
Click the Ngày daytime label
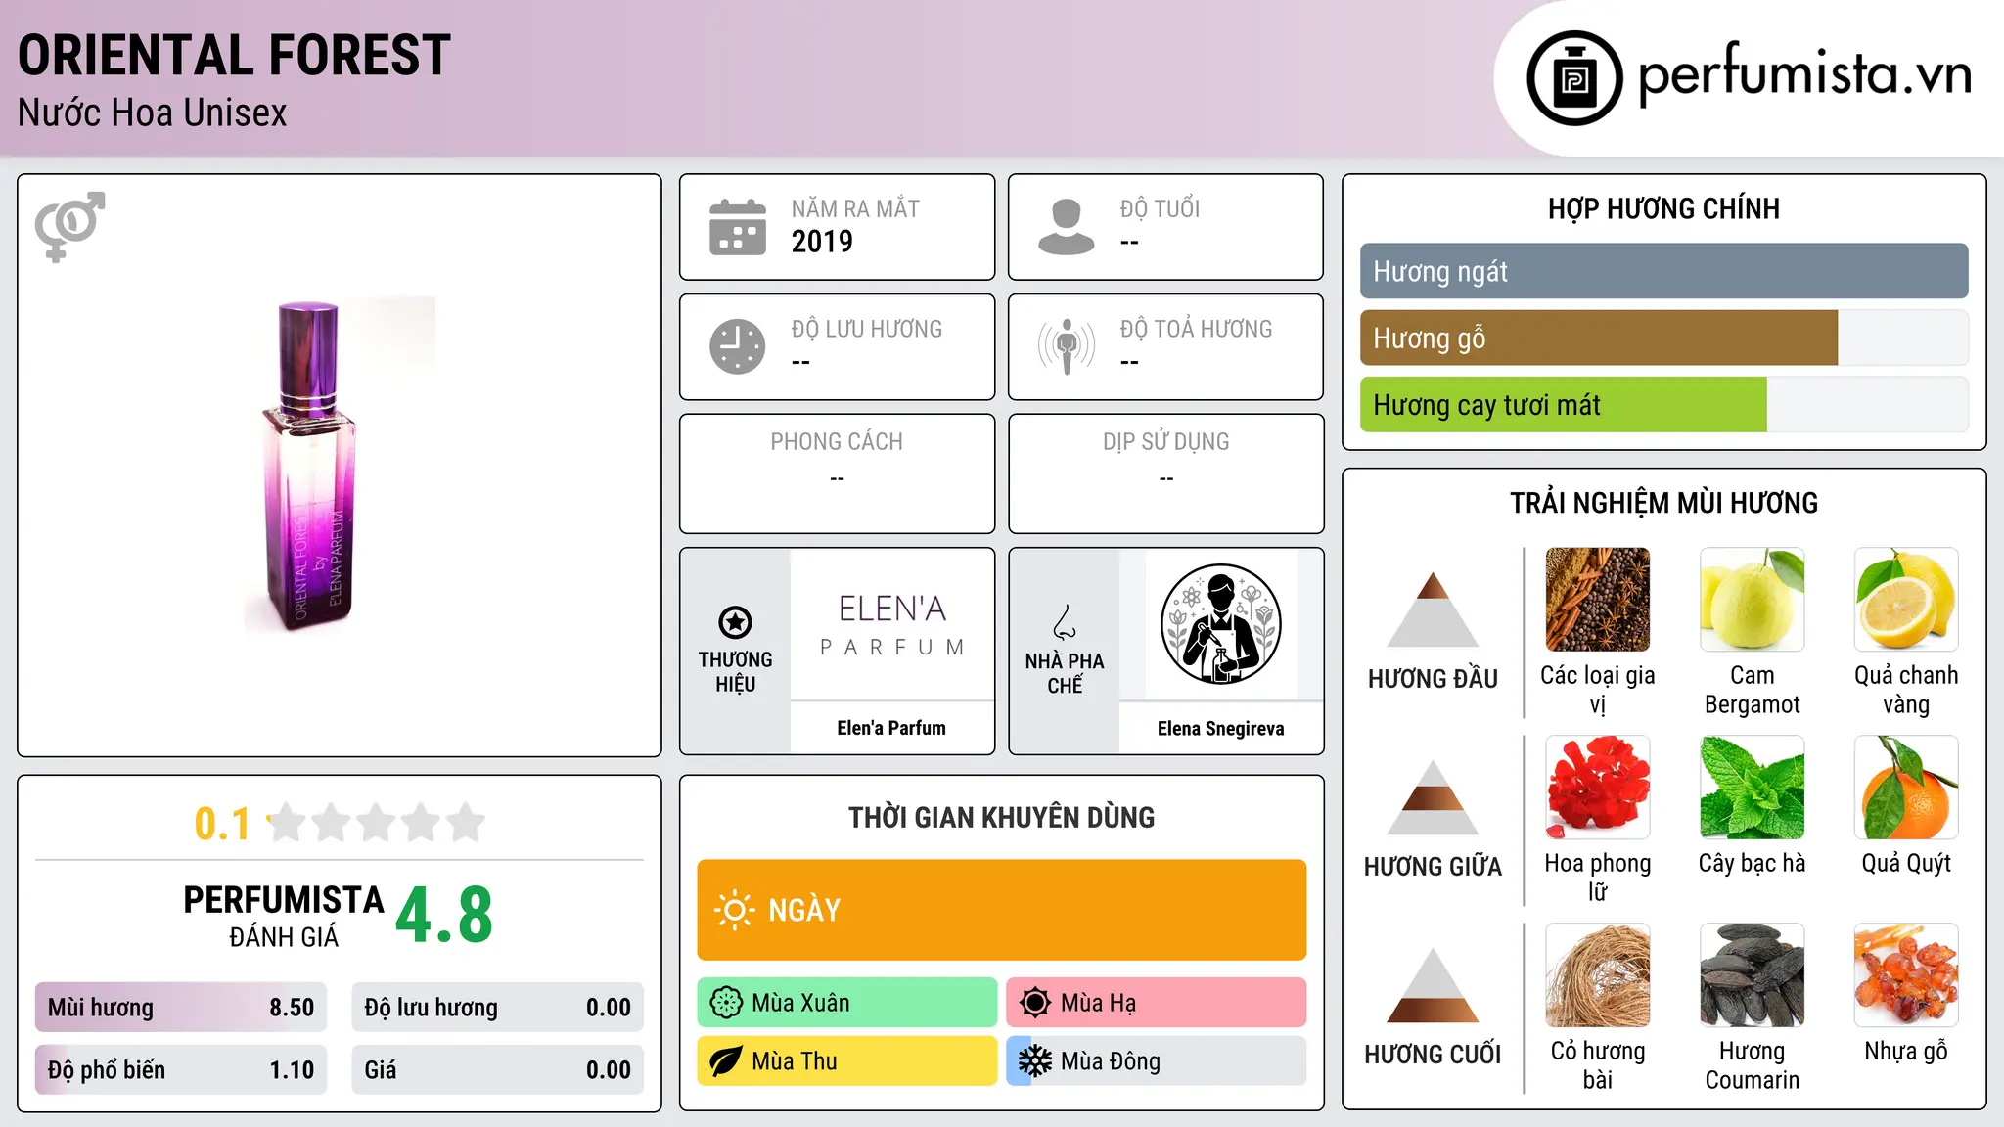pyautogui.click(x=804, y=910)
